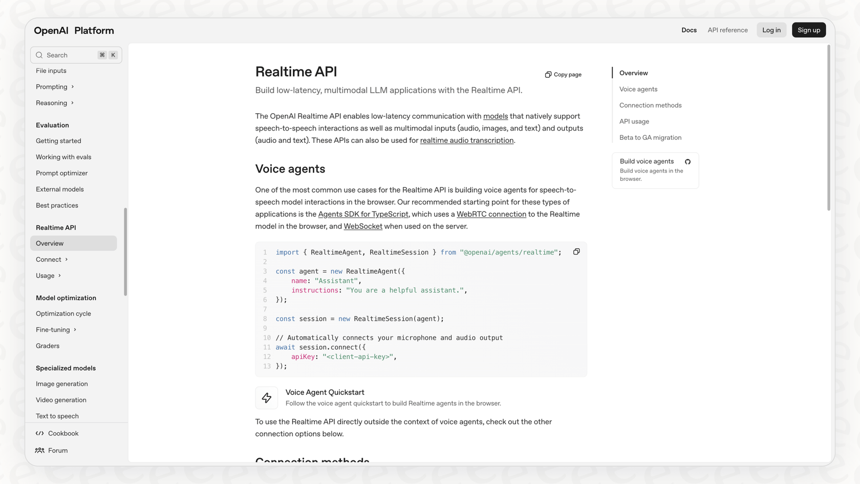Open the realtime audio transcription link
Screen dimensions: 860x484
coord(466,140)
